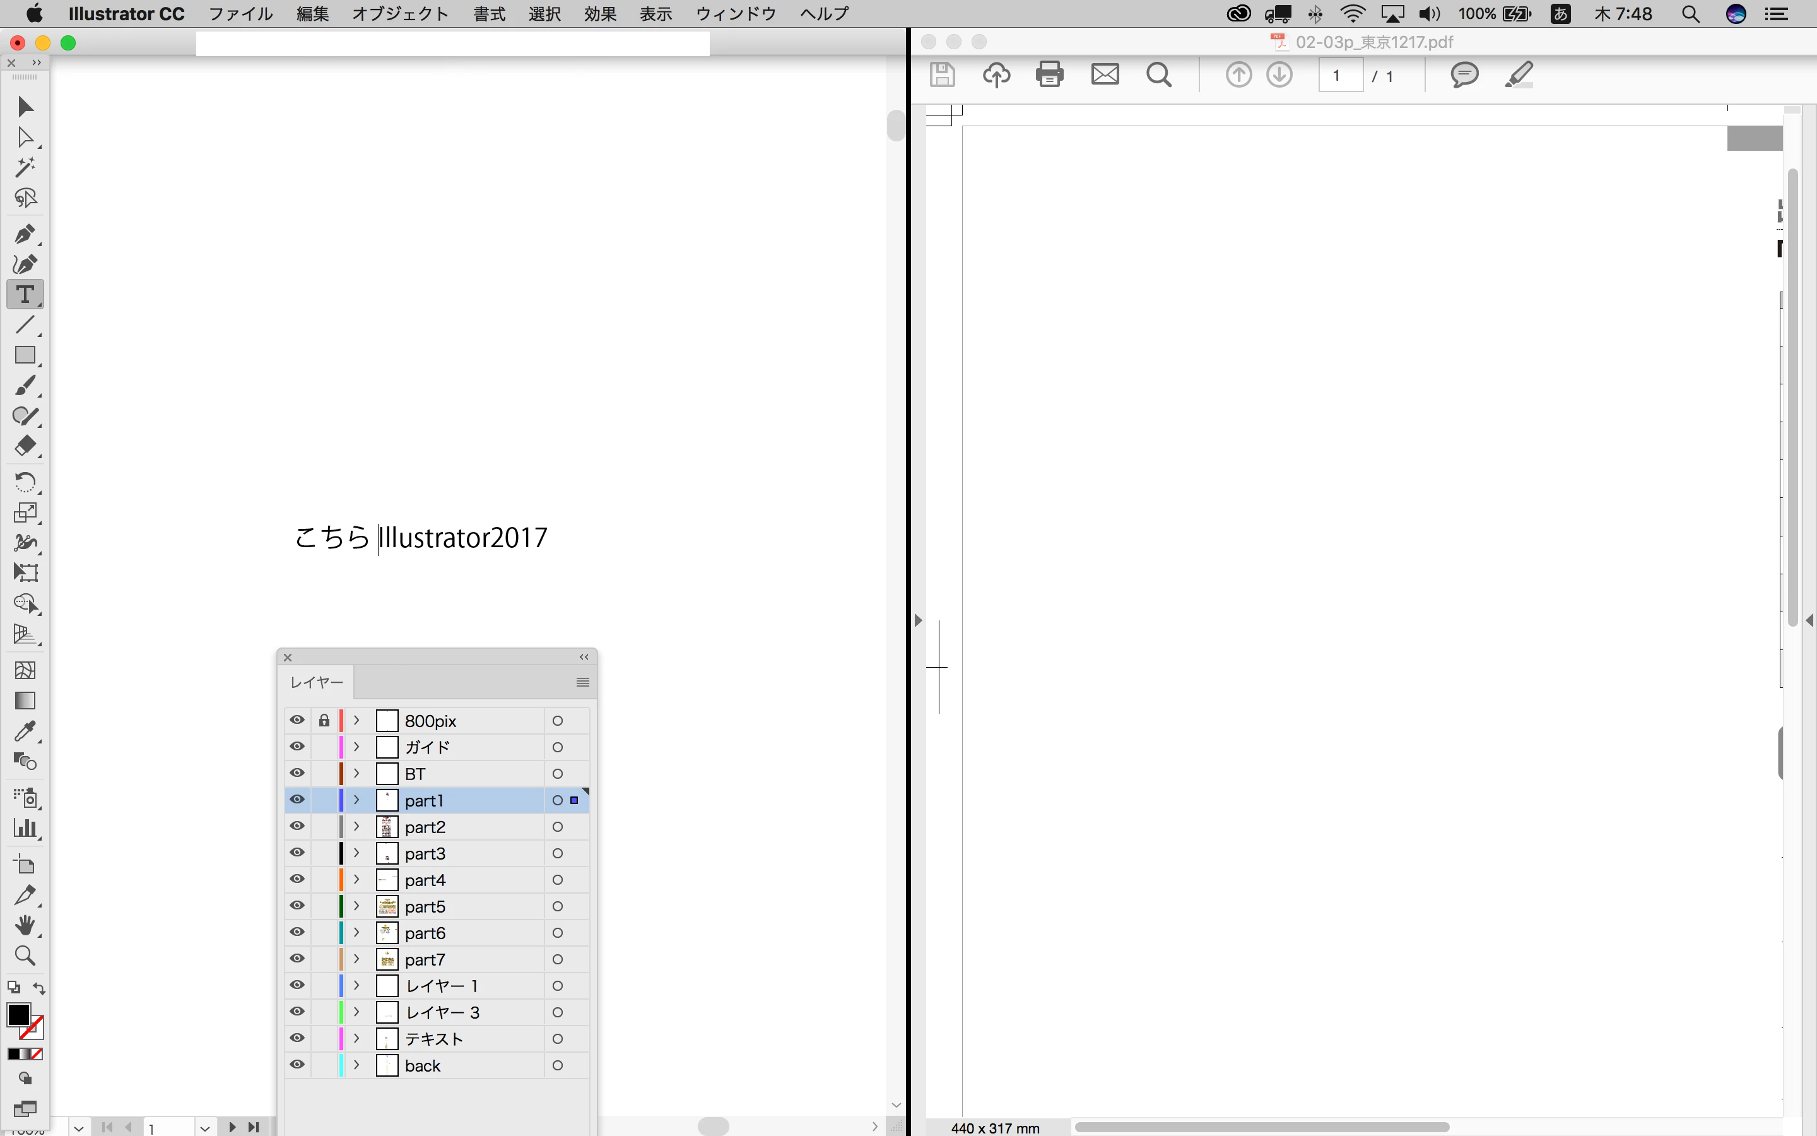Open the comment bubble tool in PDF viewer
This screenshot has height=1136, width=1817.
click(x=1463, y=74)
